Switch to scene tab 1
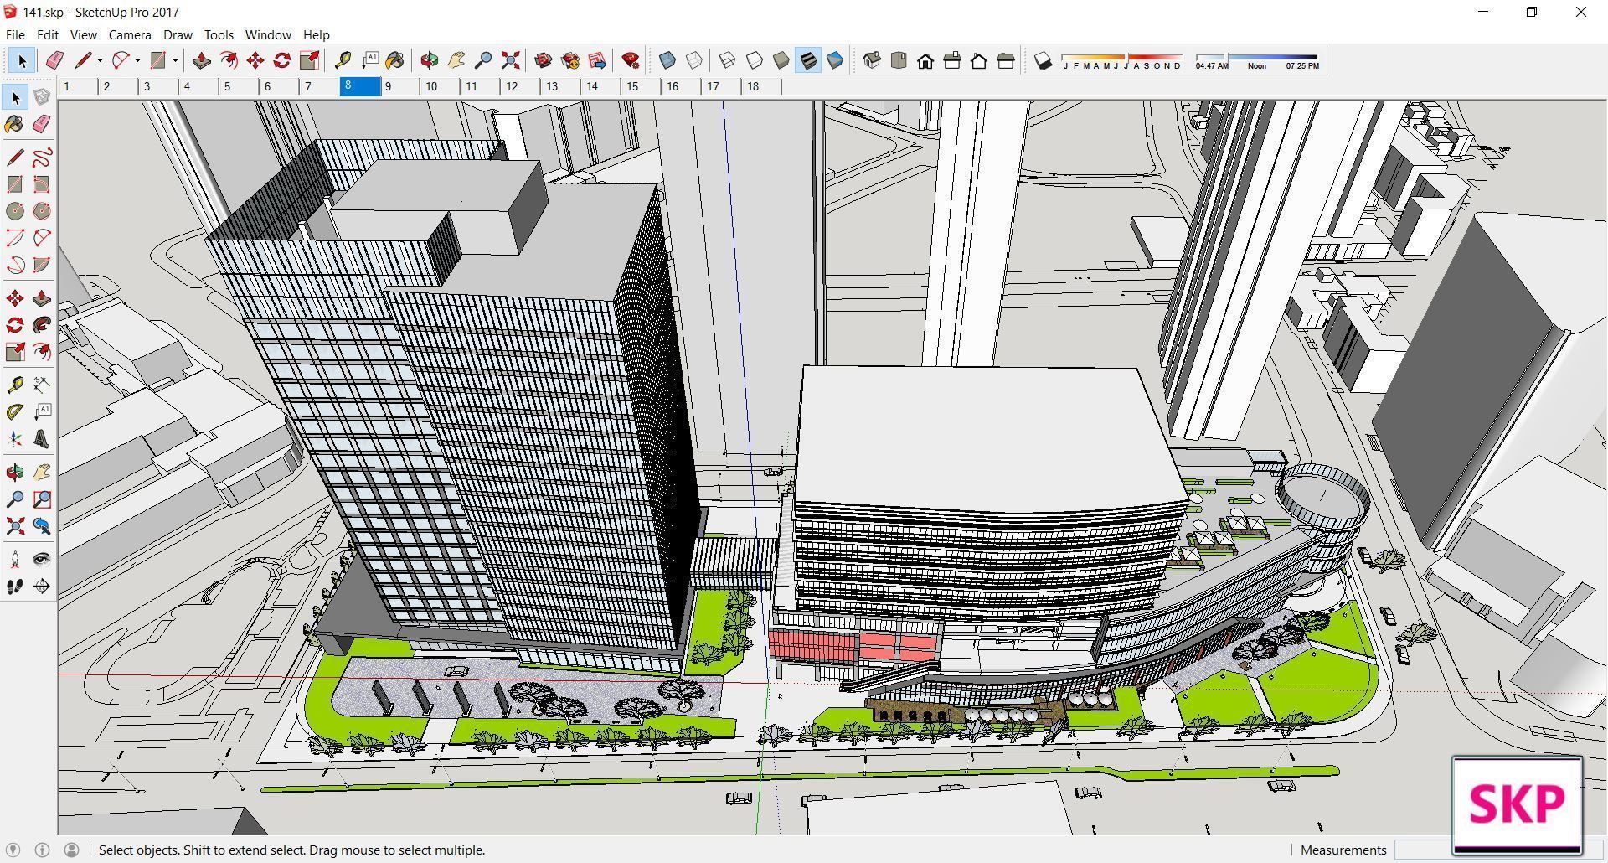 pyautogui.click(x=78, y=86)
